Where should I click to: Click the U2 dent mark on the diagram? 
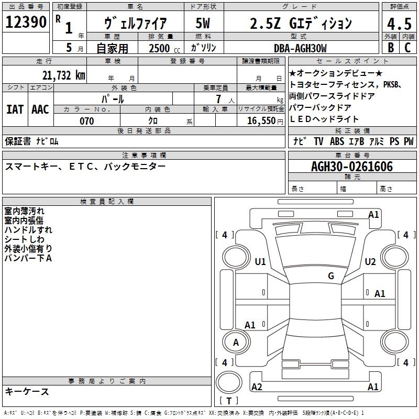coord(370,262)
